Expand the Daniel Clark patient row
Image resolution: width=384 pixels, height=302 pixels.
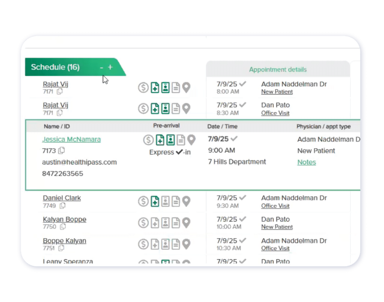coord(62,198)
